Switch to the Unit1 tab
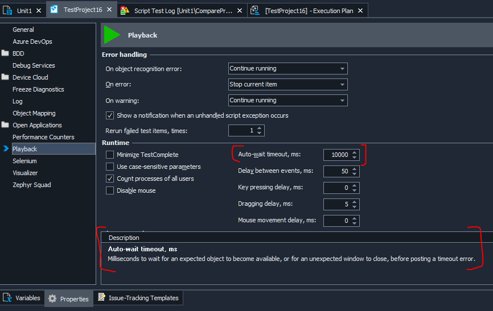 (x=22, y=11)
